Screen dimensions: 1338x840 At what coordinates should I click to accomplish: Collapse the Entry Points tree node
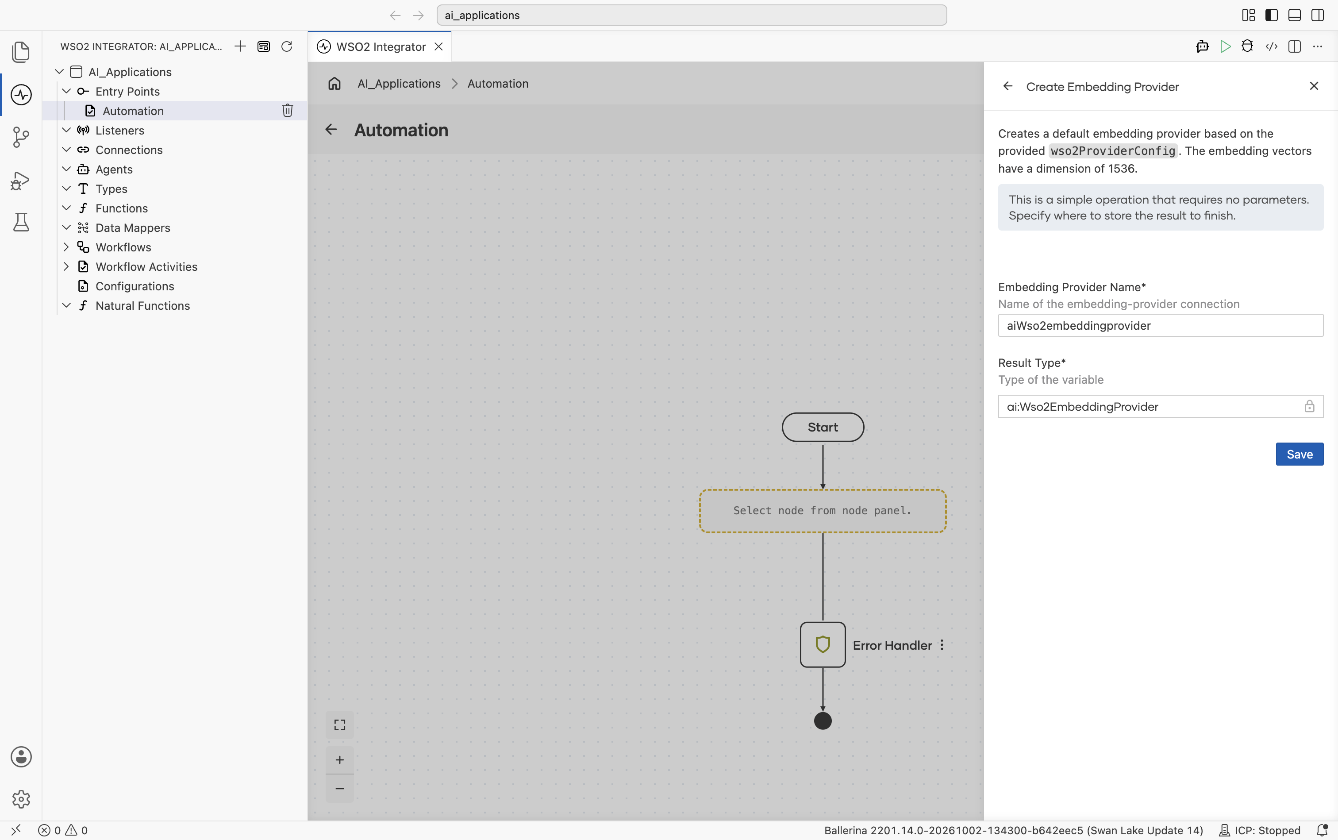tap(66, 91)
